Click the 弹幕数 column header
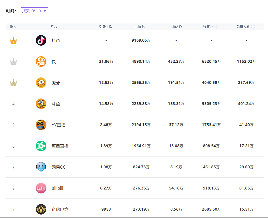 pos(208,27)
